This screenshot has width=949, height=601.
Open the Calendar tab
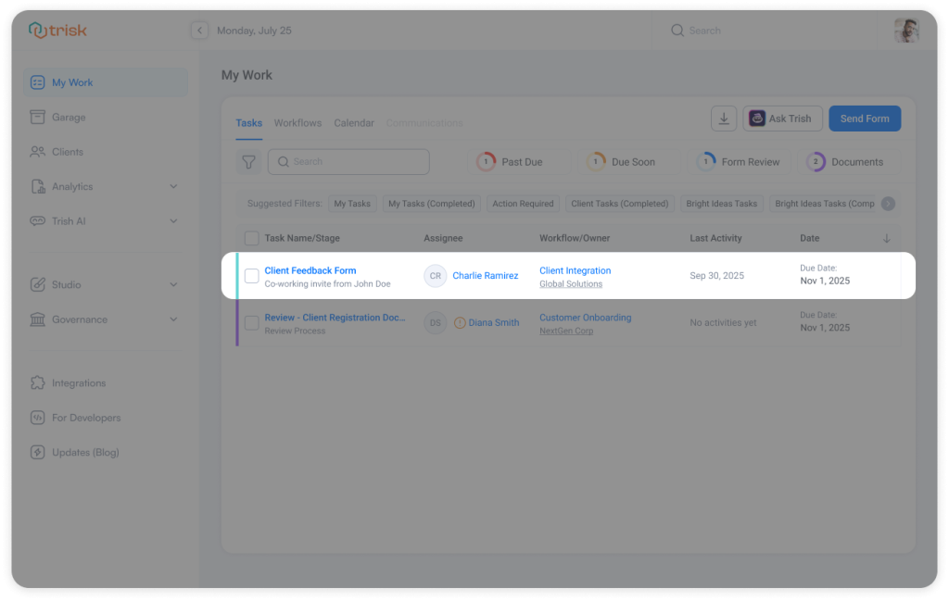pyautogui.click(x=353, y=122)
